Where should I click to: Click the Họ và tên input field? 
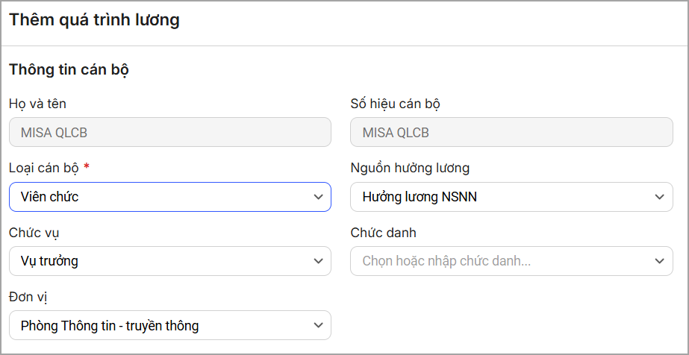[169, 133]
